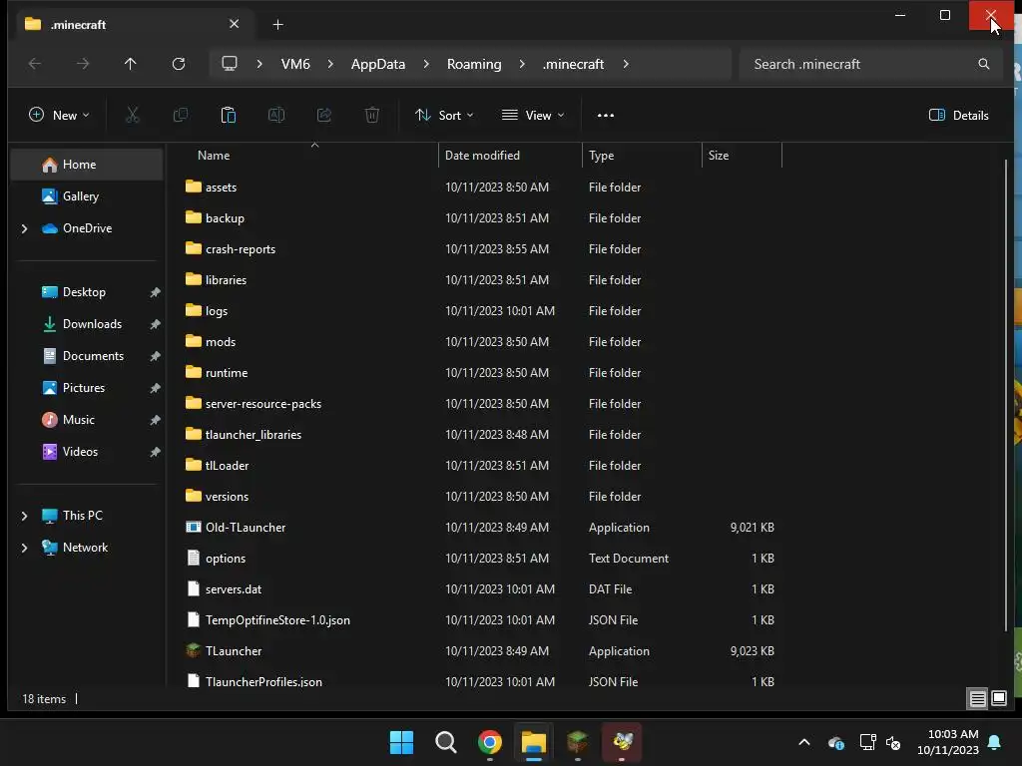The image size is (1022, 766).
Task: Open the Sort dropdown menu
Action: tap(444, 116)
